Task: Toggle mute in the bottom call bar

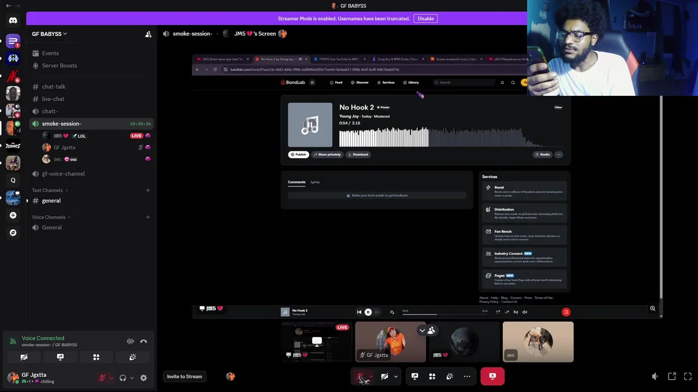Action: [x=360, y=376]
